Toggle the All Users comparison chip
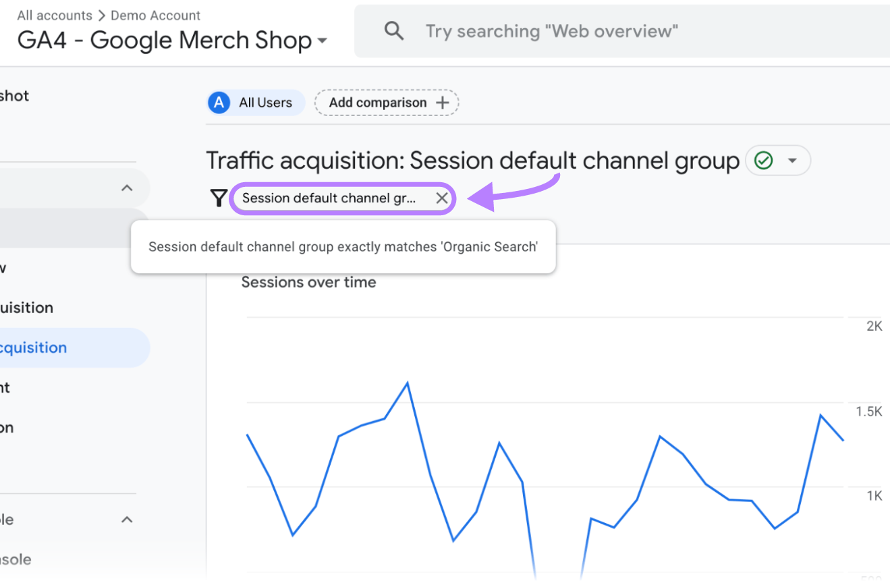The width and height of the screenshot is (890, 581). pos(255,102)
